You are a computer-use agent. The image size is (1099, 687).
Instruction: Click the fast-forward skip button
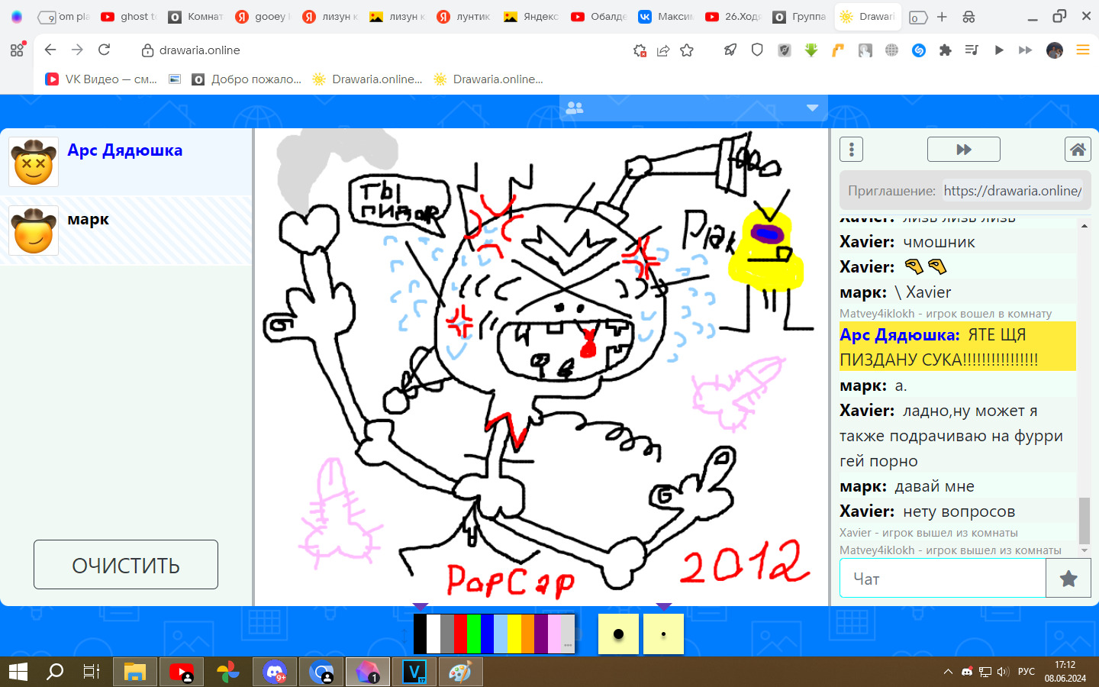tap(963, 150)
